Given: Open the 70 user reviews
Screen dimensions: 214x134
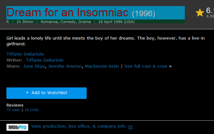Looking at the screenshot, I should (x=13, y=110).
